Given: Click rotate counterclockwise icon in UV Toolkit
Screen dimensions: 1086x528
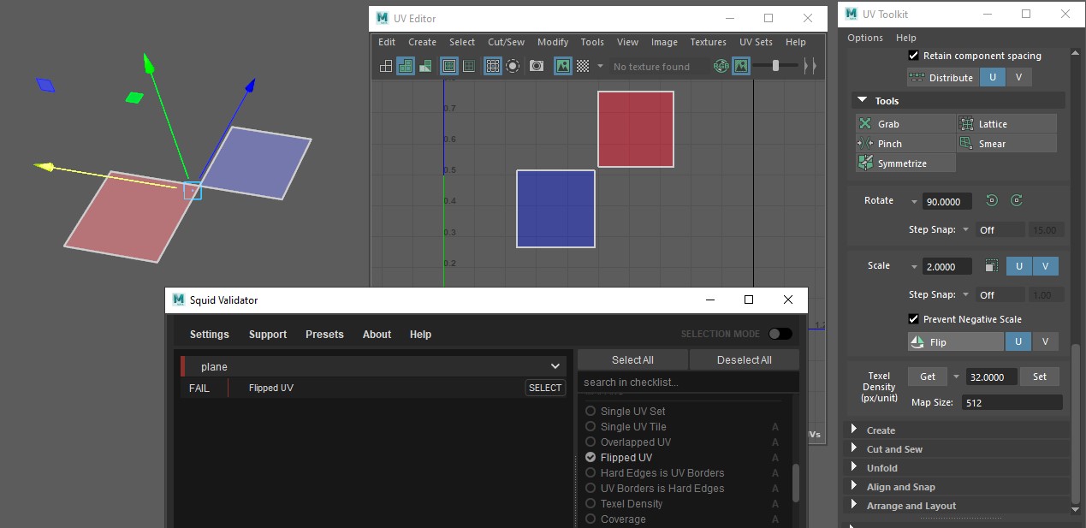Looking at the screenshot, I should (992, 201).
